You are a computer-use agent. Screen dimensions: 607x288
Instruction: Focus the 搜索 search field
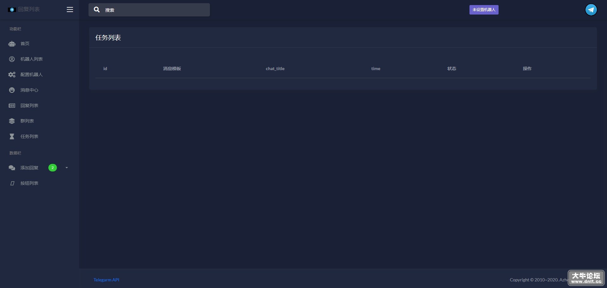pyautogui.click(x=149, y=10)
